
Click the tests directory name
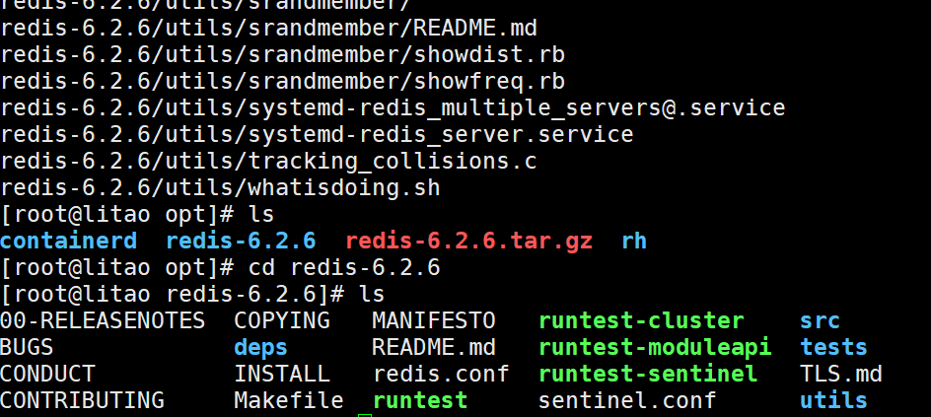click(833, 348)
